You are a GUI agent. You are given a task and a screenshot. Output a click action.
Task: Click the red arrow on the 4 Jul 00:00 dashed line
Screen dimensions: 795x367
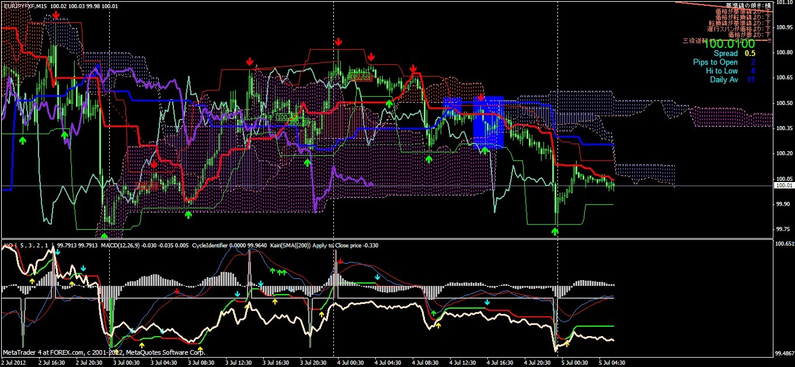coord(339,42)
